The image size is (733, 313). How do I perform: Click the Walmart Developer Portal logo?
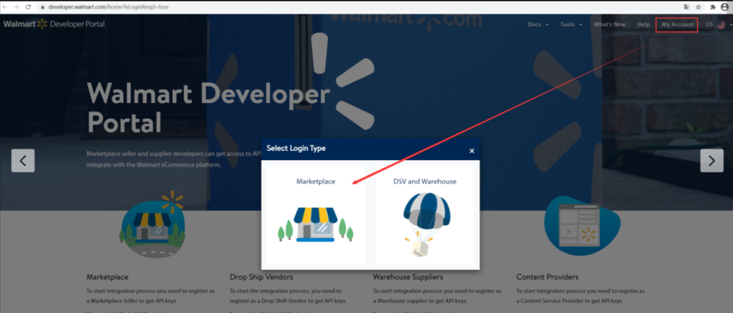[x=54, y=24]
